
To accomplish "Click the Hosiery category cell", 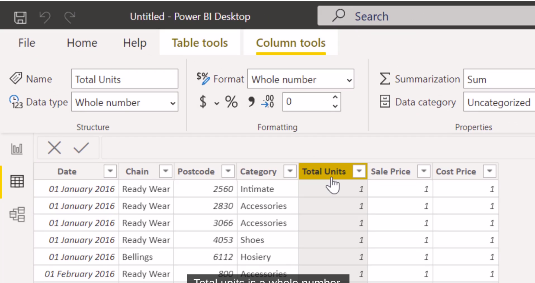I will tap(268, 257).
